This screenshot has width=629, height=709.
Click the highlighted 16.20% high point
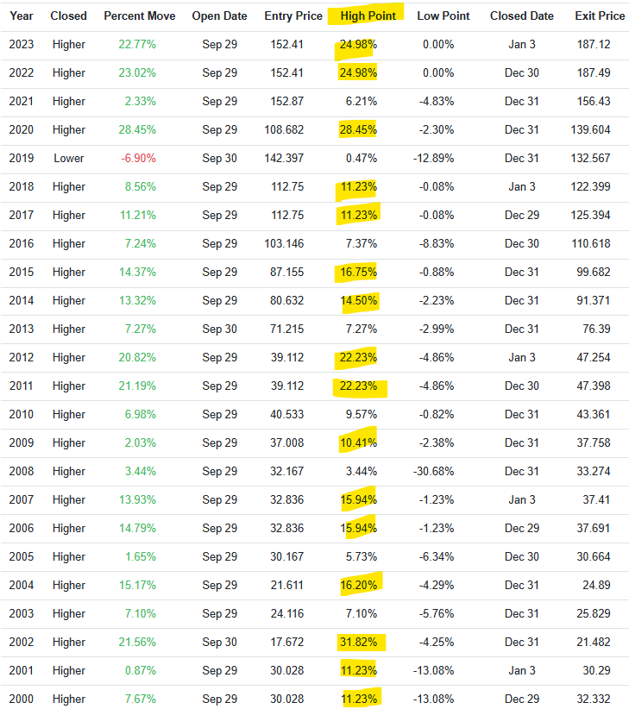point(358,586)
